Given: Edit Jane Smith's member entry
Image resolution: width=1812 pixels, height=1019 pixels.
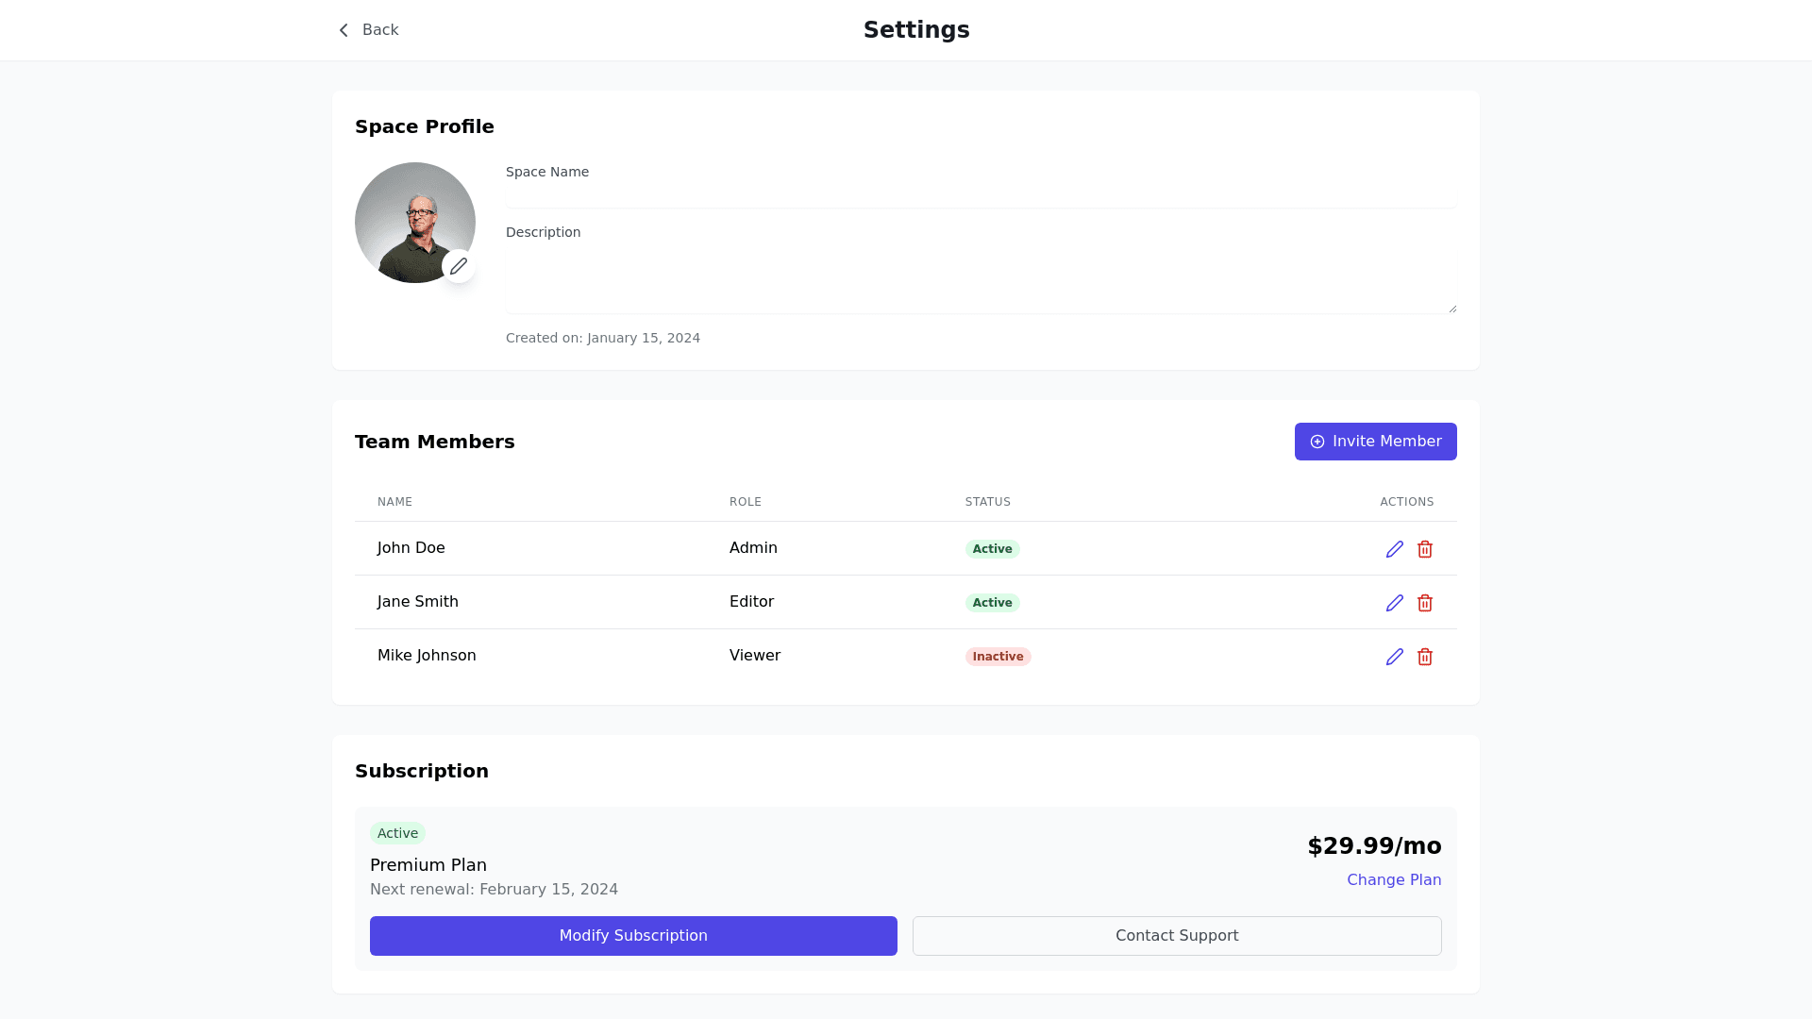Looking at the screenshot, I should 1394,603.
